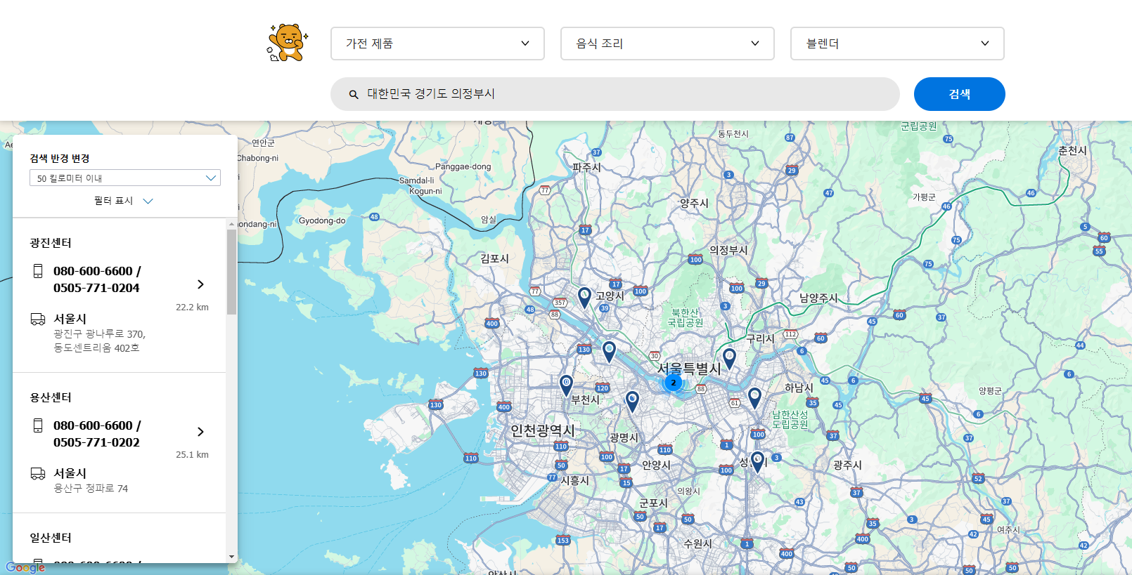Click the results list scrollbar thumb
Image resolution: width=1132 pixels, height=575 pixels.
click(231, 272)
